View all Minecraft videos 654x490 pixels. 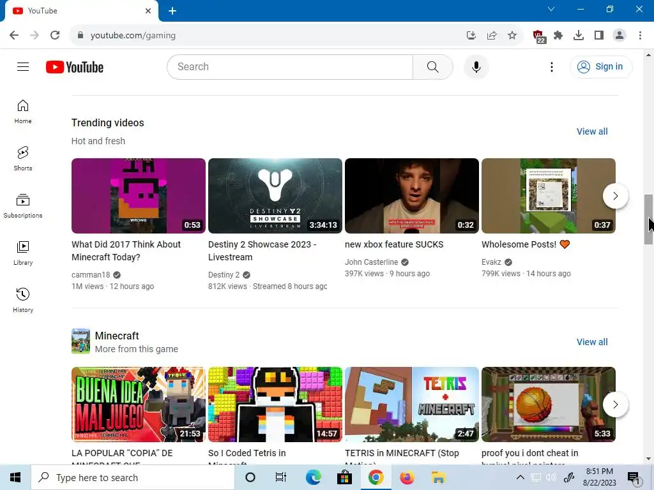pos(592,342)
